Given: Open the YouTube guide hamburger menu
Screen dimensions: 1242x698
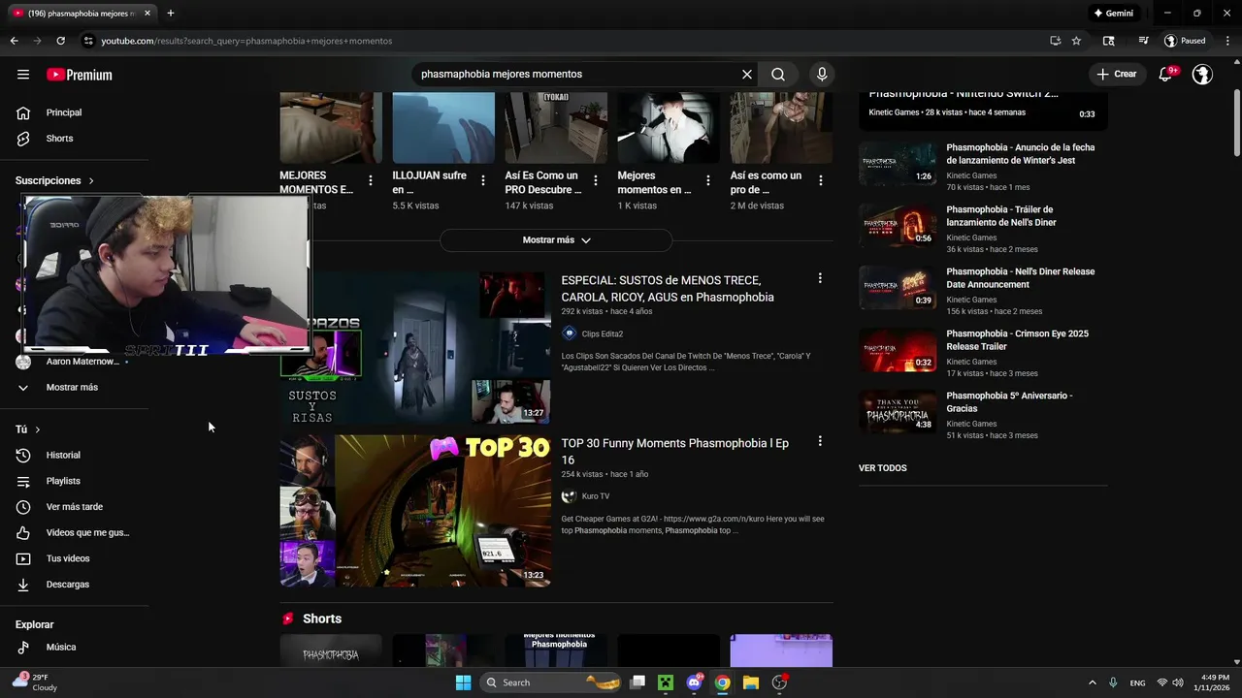Looking at the screenshot, I should [23, 75].
